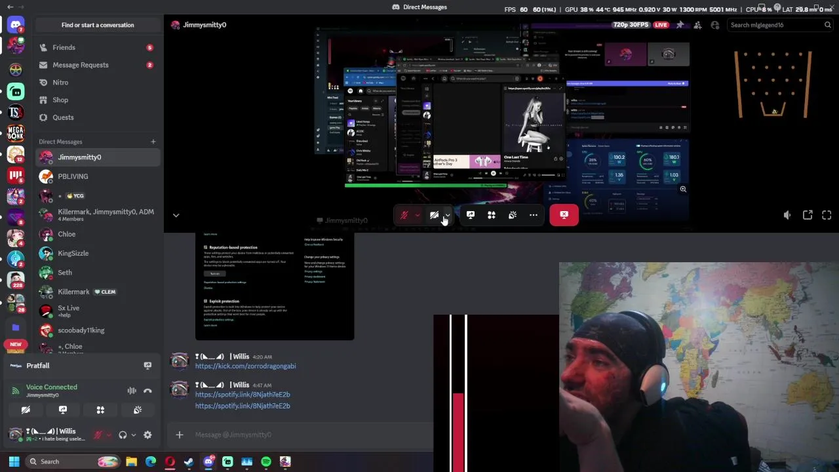This screenshot has height=472, width=839.
Task: Zoom the stream with magnifier icon
Action: [x=683, y=189]
